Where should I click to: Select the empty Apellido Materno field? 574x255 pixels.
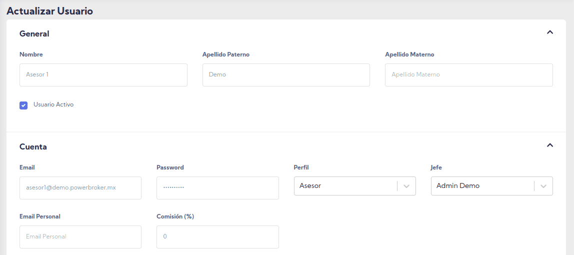[x=468, y=75]
